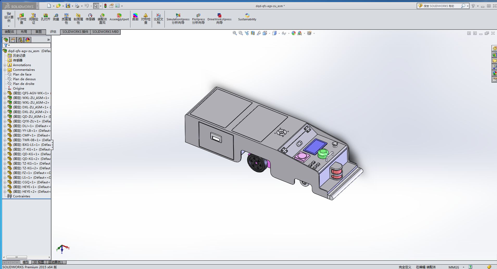This screenshot has width=497, height=269.
Task: Toggle the section view icon
Action: click(x=253, y=33)
